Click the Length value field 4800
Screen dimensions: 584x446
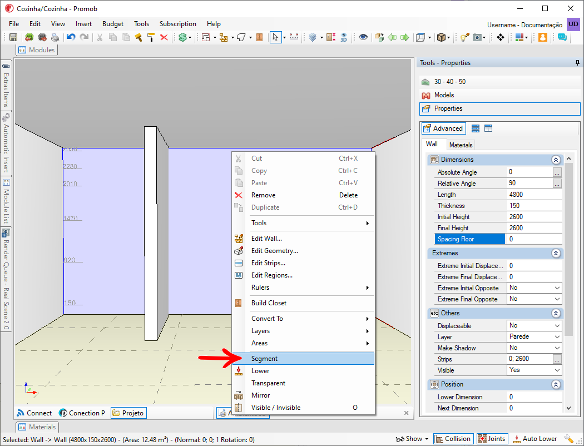click(x=534, y=194)
